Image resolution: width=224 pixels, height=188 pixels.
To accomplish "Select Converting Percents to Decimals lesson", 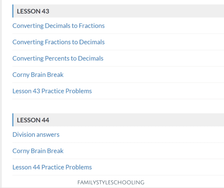I will point(58,58).
